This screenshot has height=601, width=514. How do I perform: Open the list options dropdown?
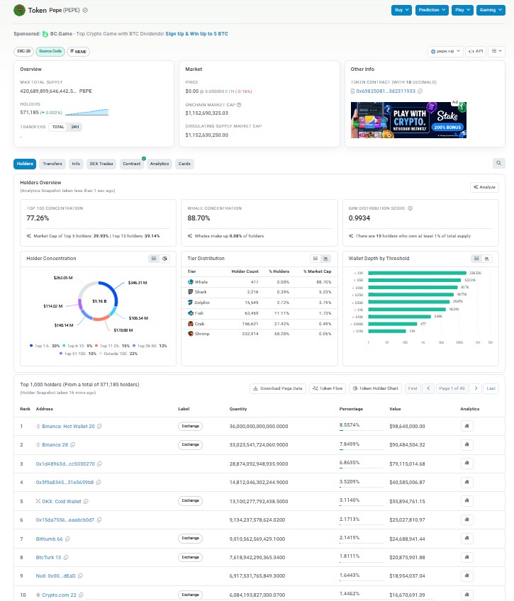tap(497, 51)
